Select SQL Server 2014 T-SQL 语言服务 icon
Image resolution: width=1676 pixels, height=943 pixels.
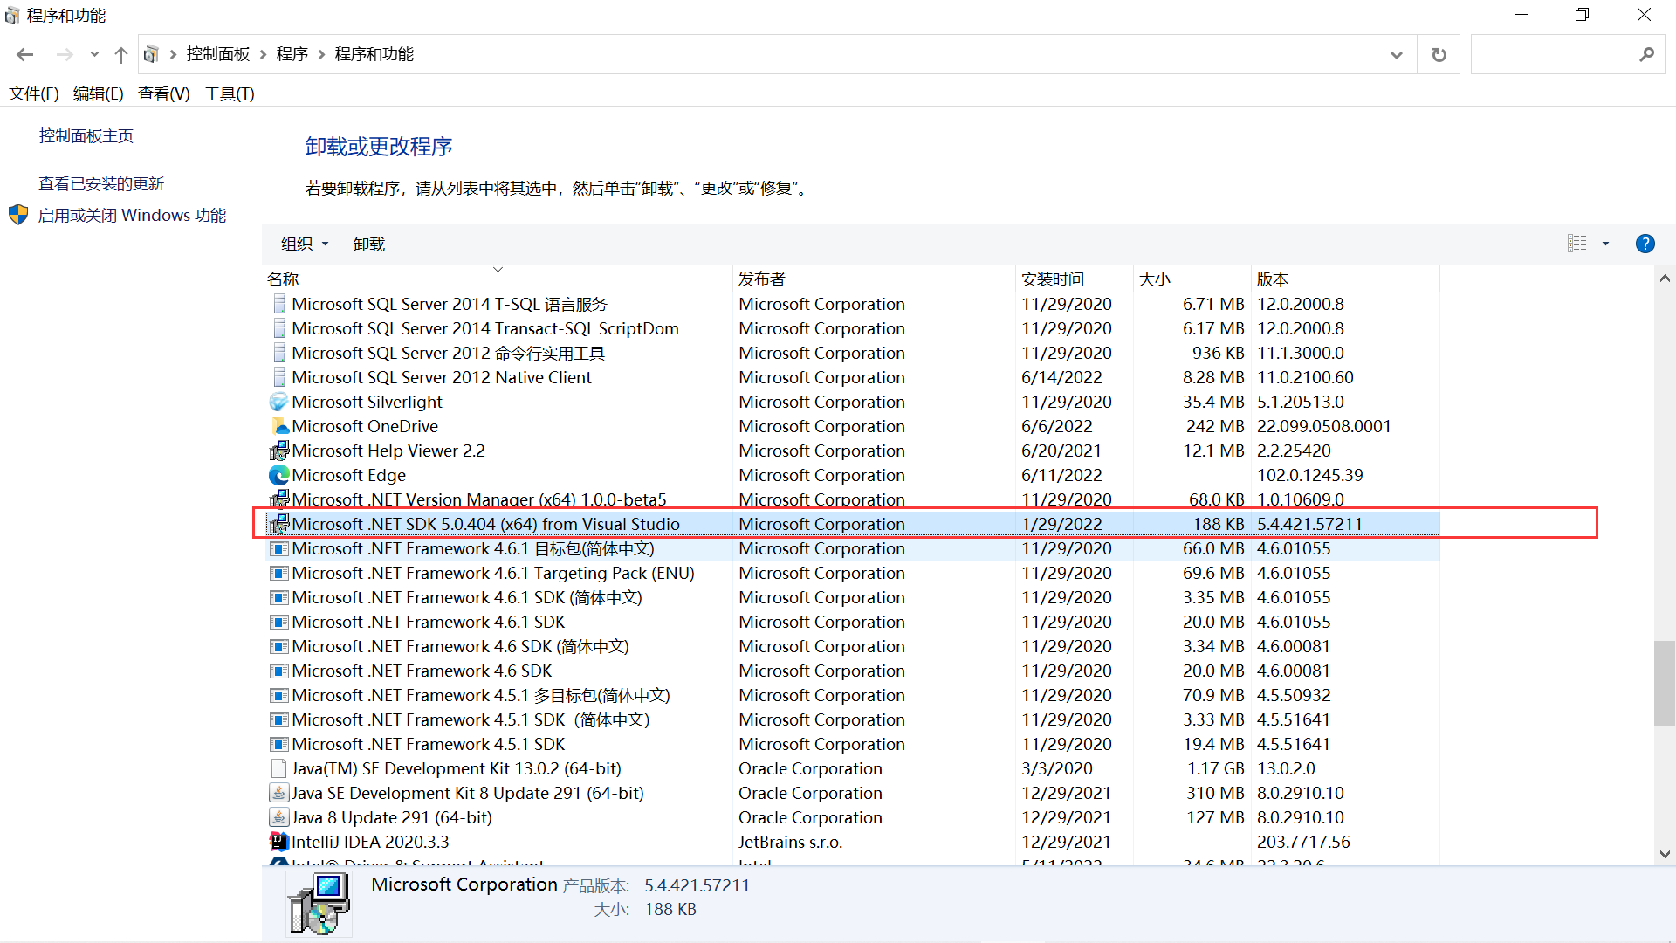coord(278,304)
